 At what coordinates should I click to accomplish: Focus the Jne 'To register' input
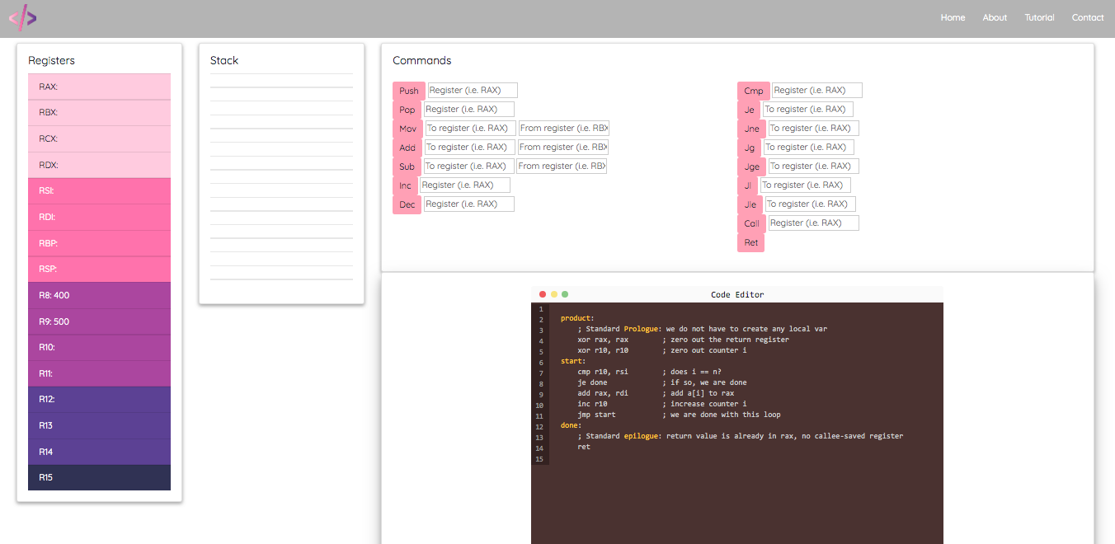coord(814,128)
